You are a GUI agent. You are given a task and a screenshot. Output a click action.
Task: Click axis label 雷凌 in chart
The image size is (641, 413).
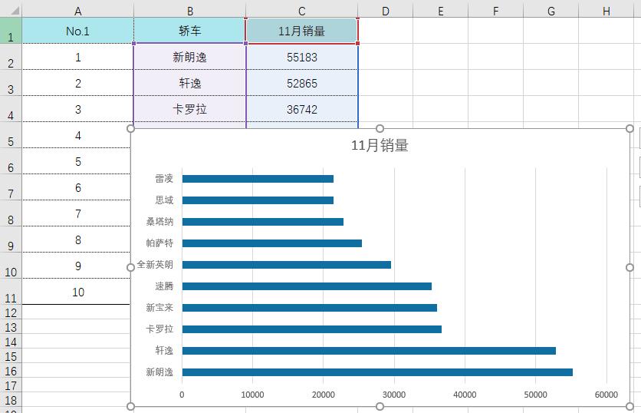coord(164,178)
